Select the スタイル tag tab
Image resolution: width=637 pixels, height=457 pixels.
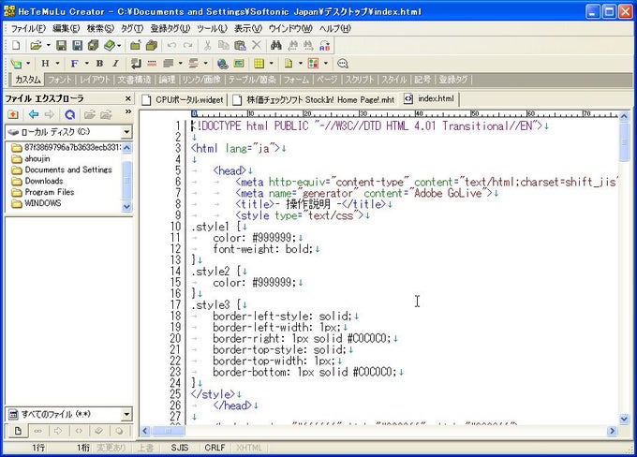click(393, 80)
